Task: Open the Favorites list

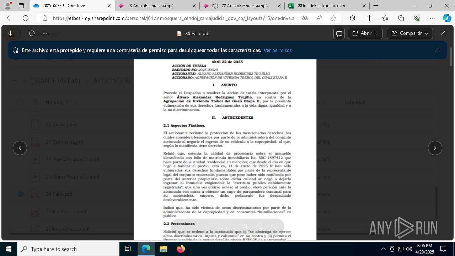Action: point(385,18)
